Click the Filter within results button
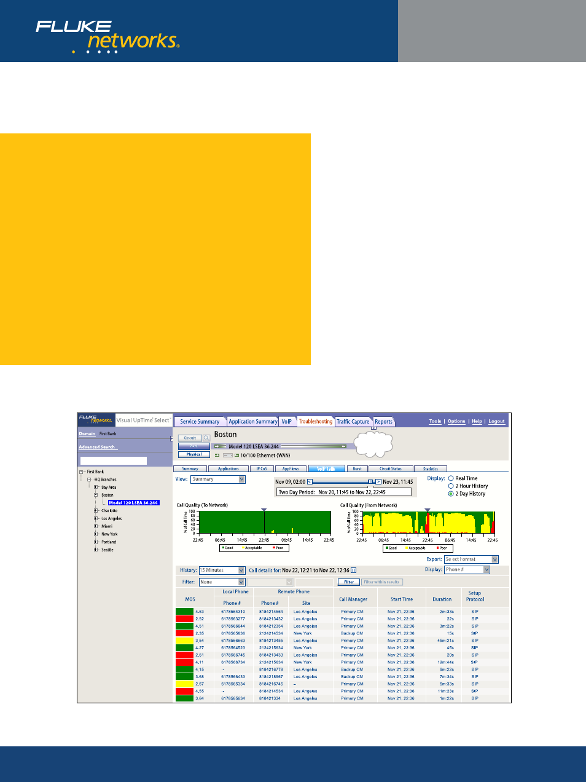Image resolution: width=586 pixels, height=782 pixels. pos(382,582)
